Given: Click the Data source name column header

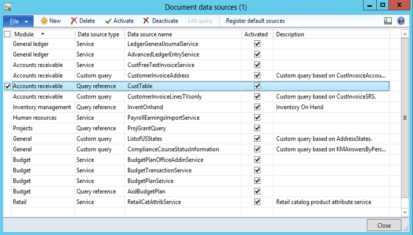Looking at the screenshot, I should [150, 34].
